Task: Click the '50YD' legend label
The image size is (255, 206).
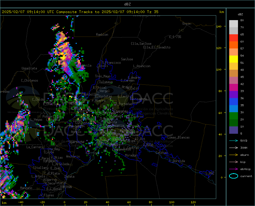Action: [x=244, y=141]
